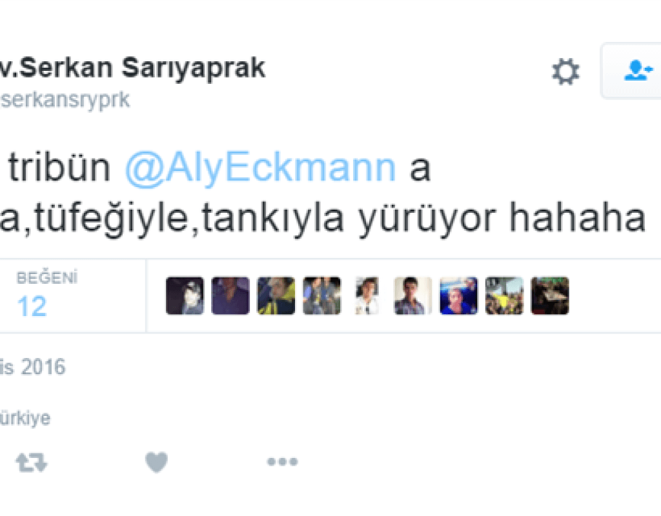Open the first liker's avatar

click(x=185, y=295)
